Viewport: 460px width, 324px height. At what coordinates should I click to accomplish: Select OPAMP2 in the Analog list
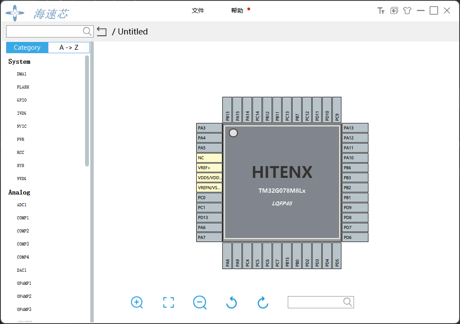(24, 297)
